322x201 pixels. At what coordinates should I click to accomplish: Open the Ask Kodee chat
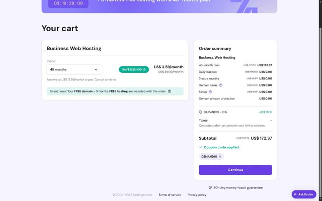tap(304, 194)
